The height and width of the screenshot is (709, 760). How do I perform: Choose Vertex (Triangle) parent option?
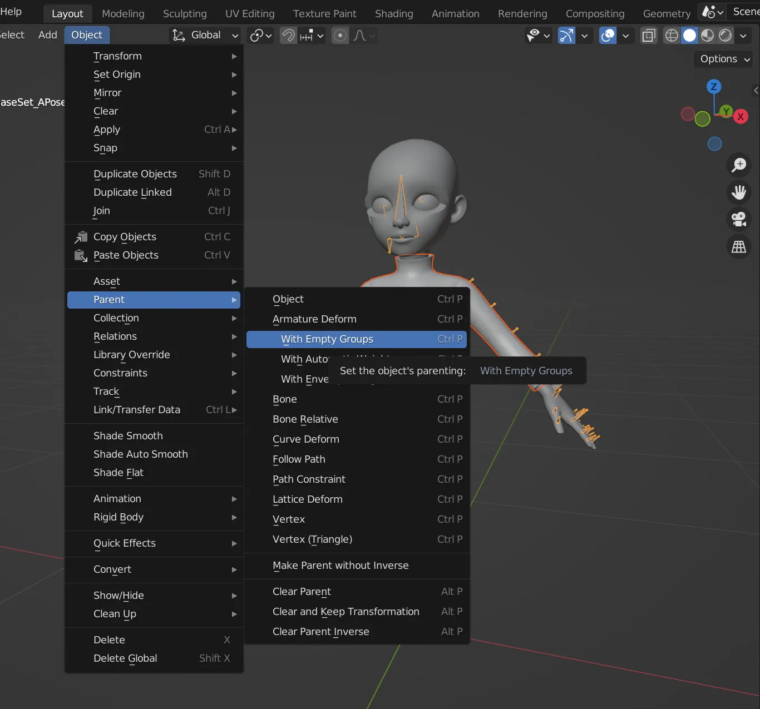[x=358, y=539]
